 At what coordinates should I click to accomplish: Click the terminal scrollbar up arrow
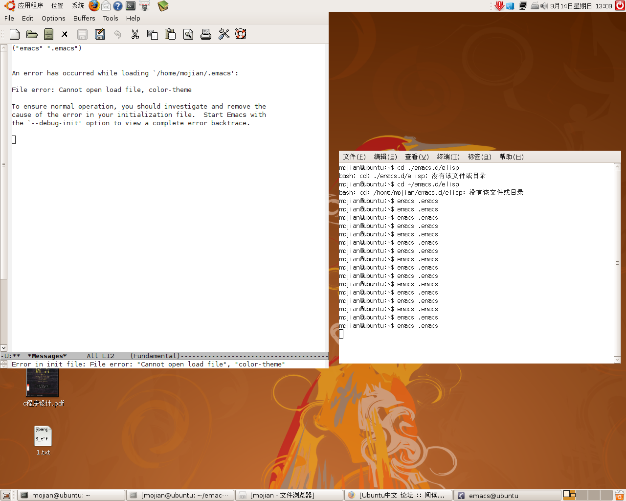pos(617,167)
